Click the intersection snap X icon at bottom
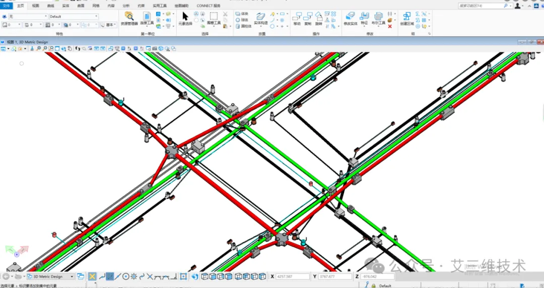Screen dimensions: 544x288 (x=150, y=276)
